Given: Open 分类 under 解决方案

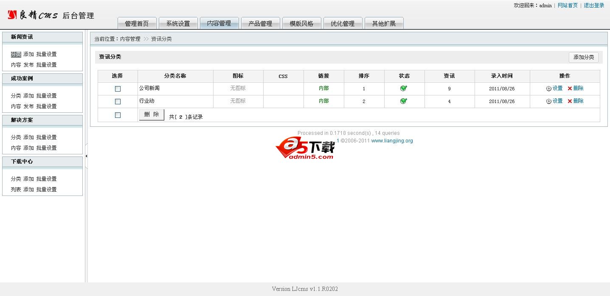Looking at the screenshot, I should [x=16, y=137].
